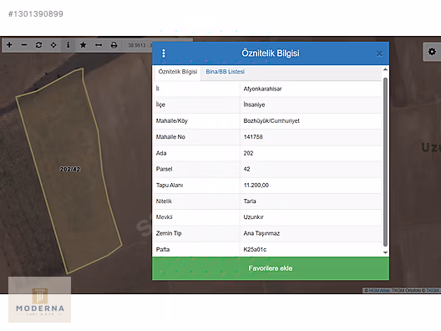Click the Bozhüyük/Cumhuriyet value
Image resolution: width=441 pixels, height=331 pixels.
[x=271, y=120]
